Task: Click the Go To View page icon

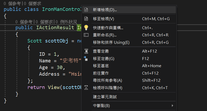Action: 86,19
